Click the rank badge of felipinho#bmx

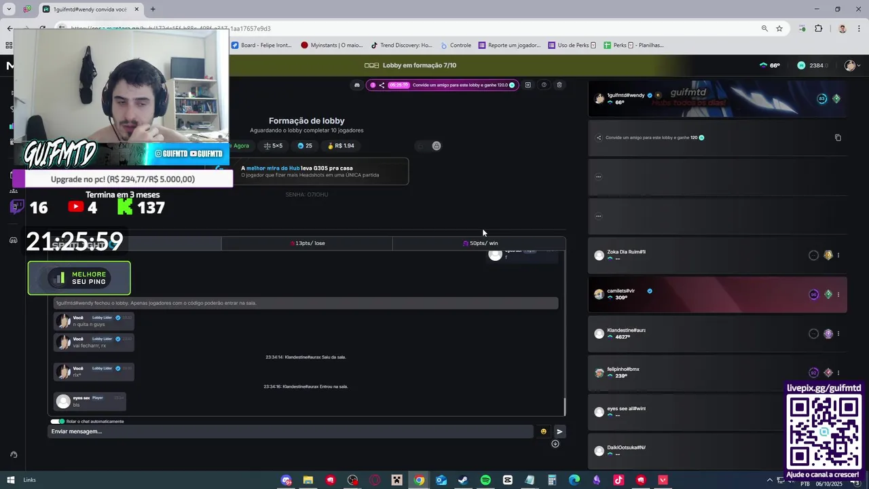(x=828, y=373)
